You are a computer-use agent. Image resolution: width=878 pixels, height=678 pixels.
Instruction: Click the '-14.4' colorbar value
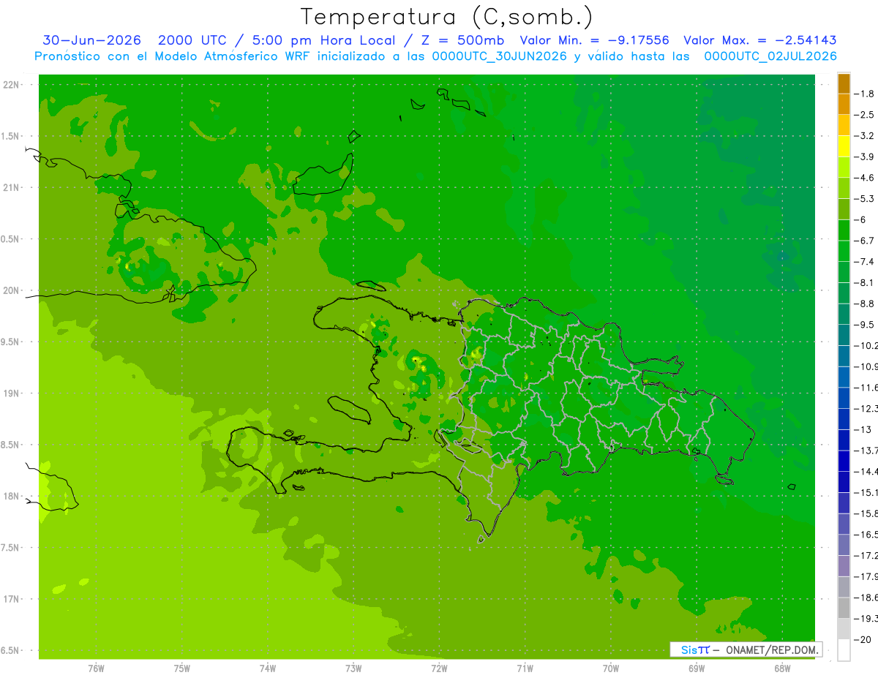coord(866,472)
